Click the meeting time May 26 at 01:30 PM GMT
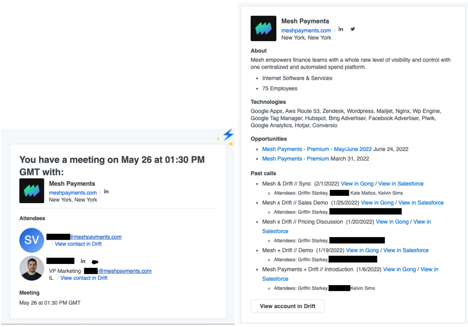 [50, 302]
